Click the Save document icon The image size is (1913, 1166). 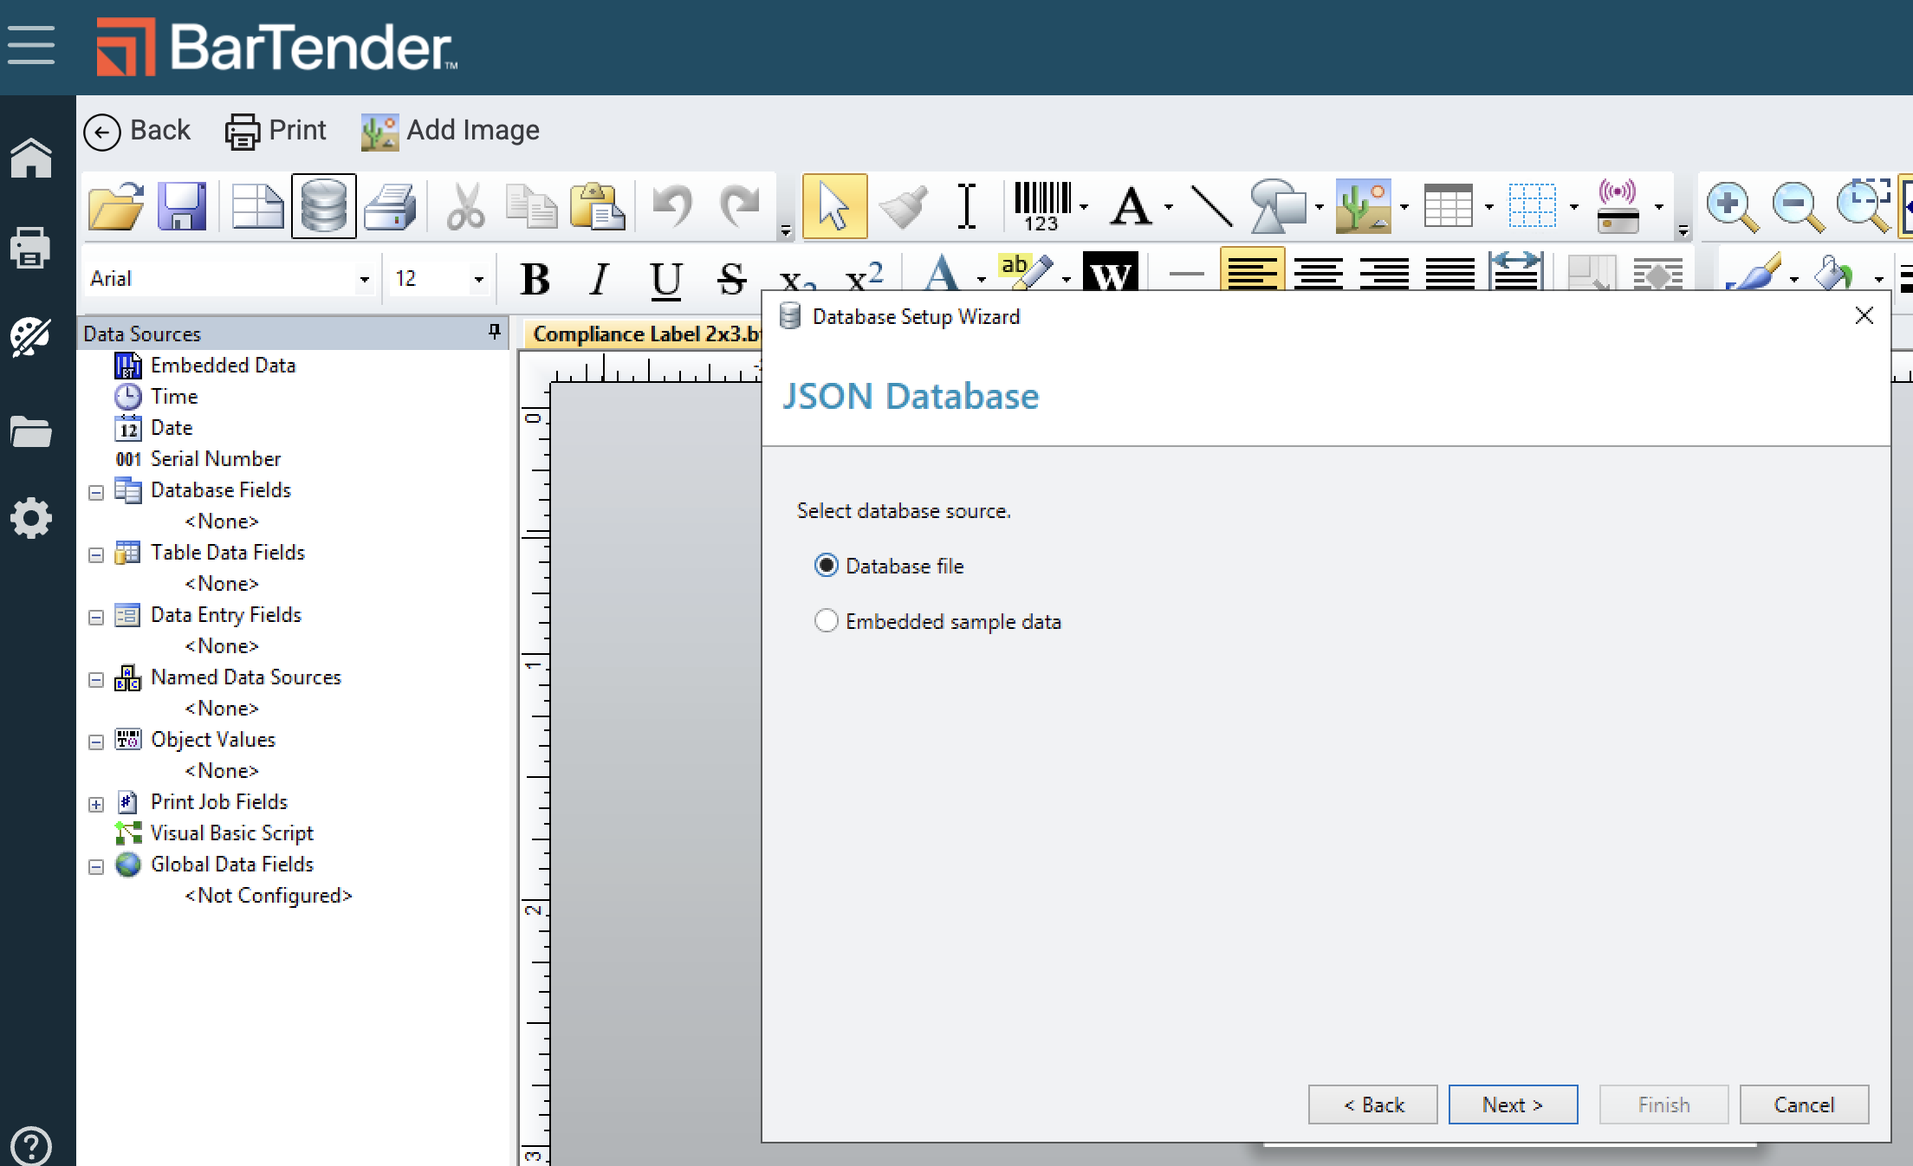182,206
